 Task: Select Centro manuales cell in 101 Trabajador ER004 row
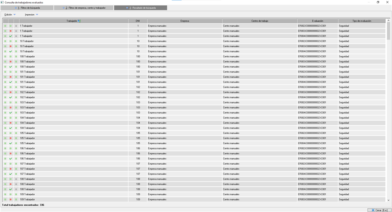(260, 82)
